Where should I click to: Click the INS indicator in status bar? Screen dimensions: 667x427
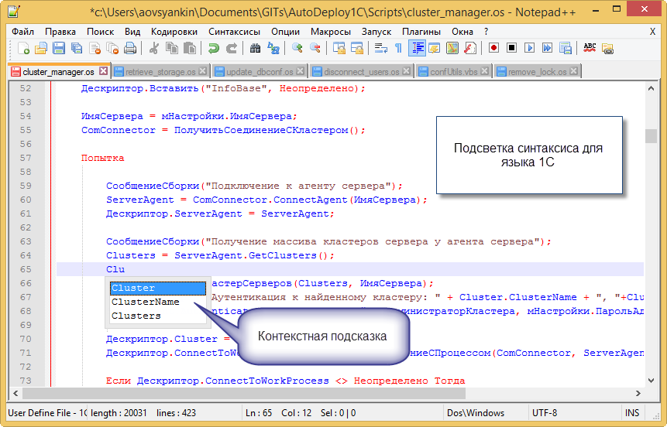coord(632,413)
